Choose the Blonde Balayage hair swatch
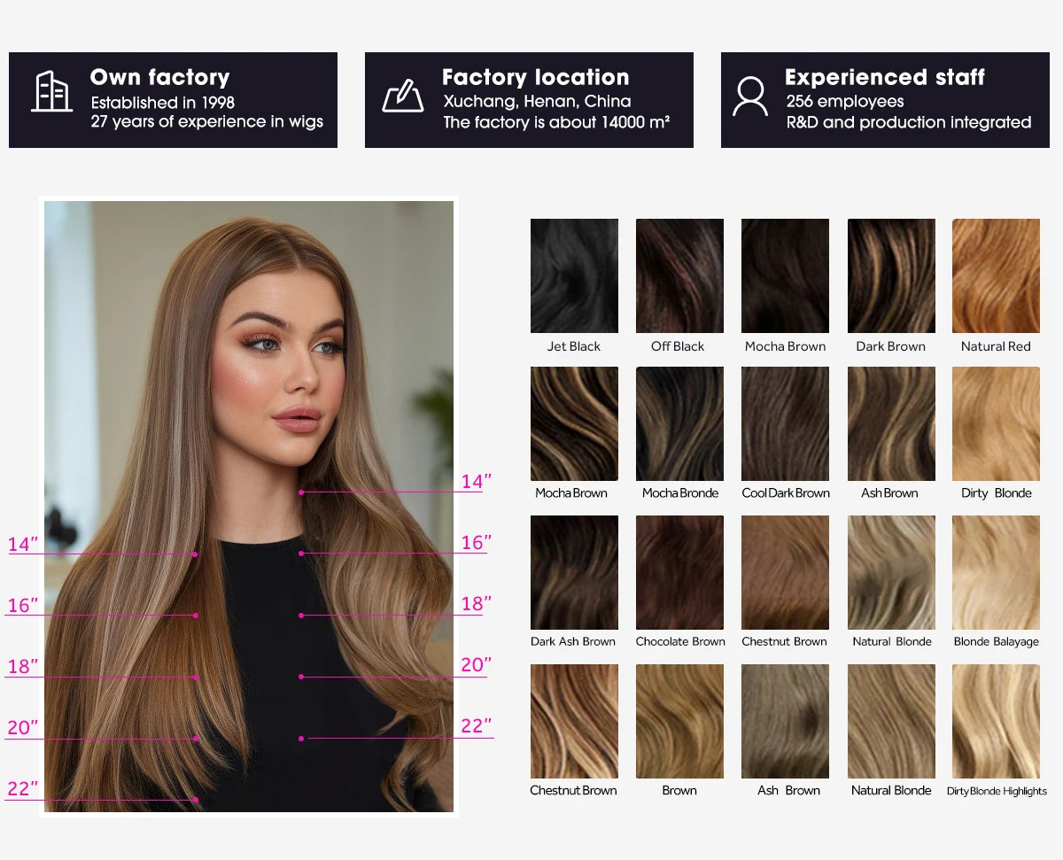This screenshot has width=1063, height=860. (996, 573)
